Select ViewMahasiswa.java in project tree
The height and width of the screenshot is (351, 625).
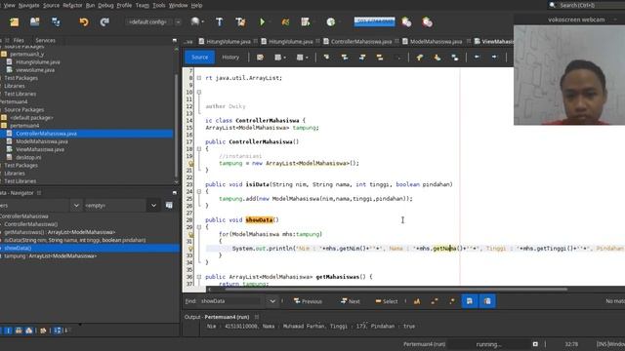(x=39, y=149)
